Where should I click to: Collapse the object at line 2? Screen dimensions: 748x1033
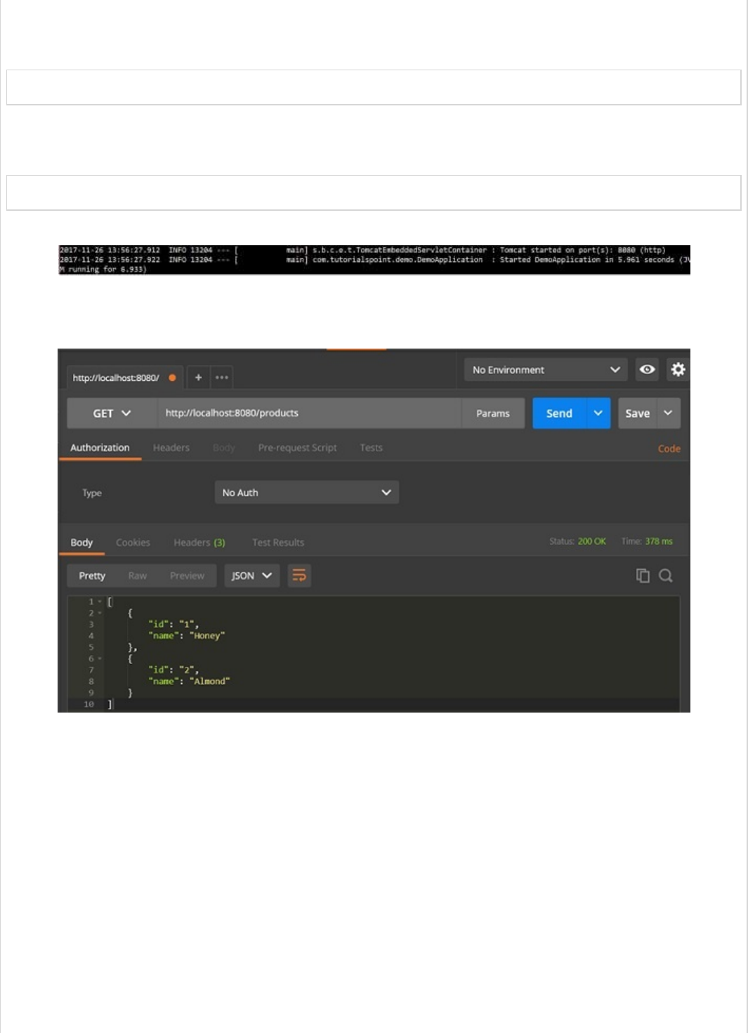100,613
